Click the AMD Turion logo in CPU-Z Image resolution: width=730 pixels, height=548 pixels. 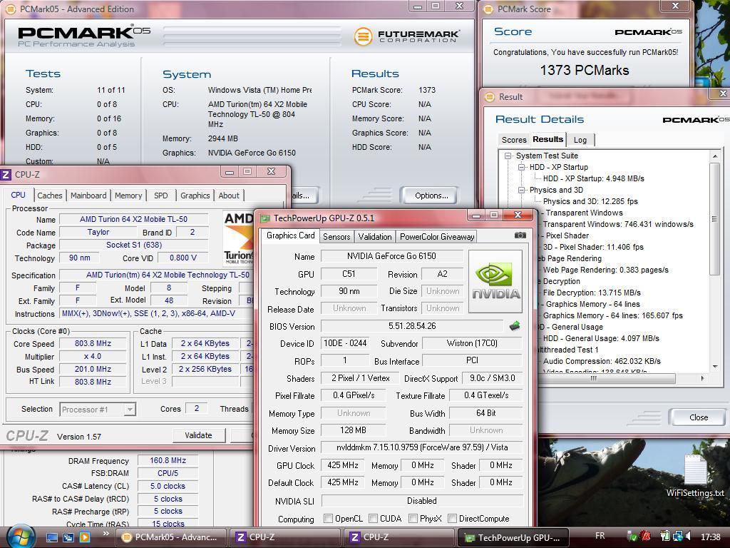coord(238,238)
